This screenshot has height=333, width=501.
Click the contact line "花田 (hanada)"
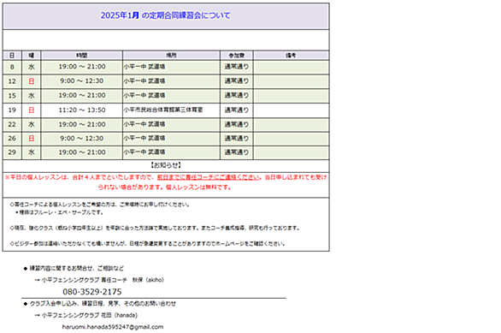coord(119,315)
